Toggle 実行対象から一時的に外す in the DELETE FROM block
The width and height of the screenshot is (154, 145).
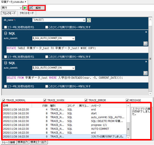(x=47, y=86)
